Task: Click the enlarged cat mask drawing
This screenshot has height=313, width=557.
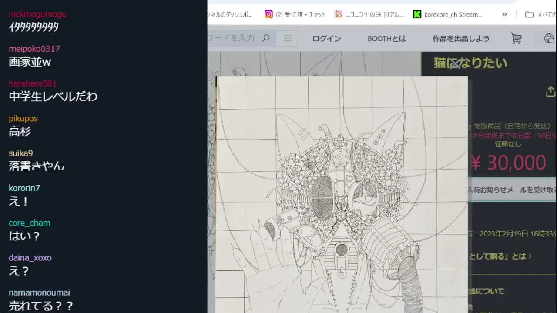Action: click(342, 194)
